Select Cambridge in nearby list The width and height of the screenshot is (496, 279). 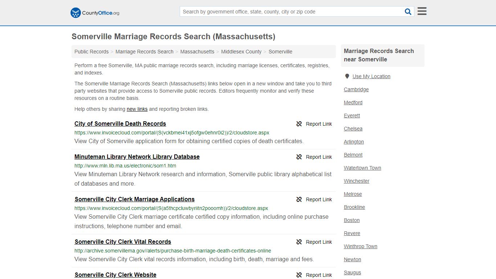pyautogui.click(x=356, y=89)
